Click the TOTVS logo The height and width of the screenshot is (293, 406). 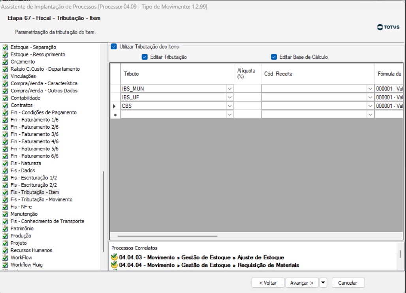[x=388, y=27]
